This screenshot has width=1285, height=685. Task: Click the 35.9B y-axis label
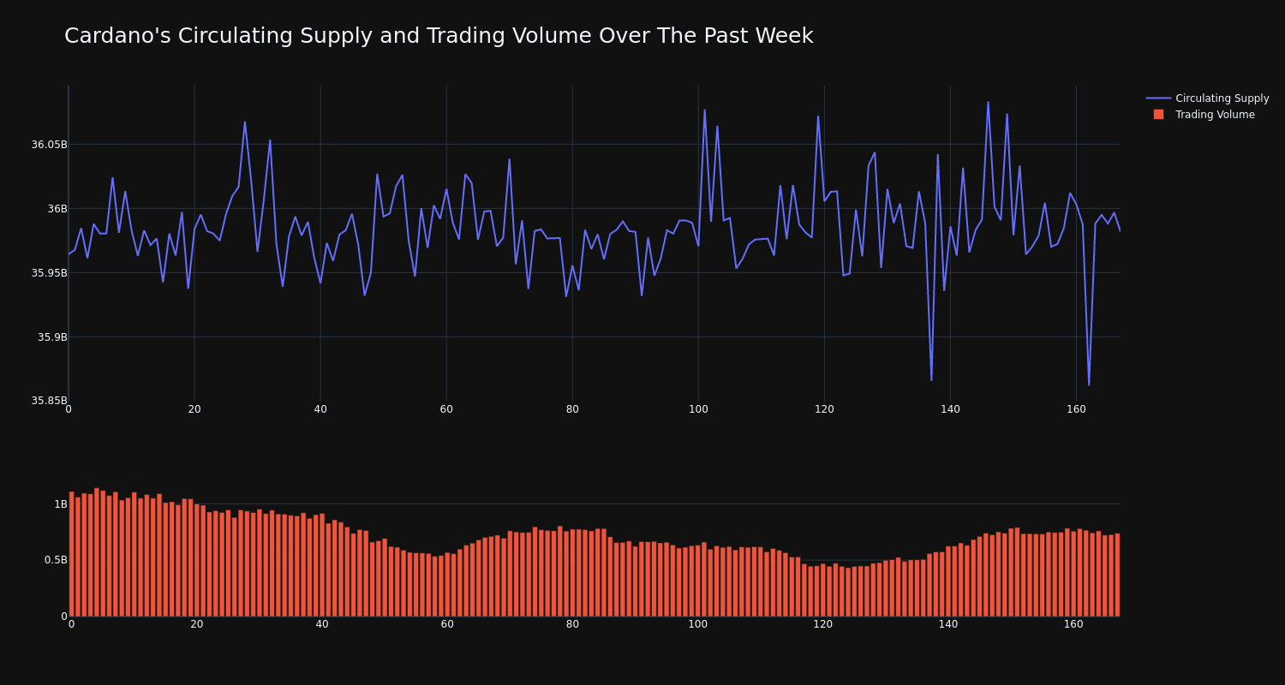[x=52, y=337]
